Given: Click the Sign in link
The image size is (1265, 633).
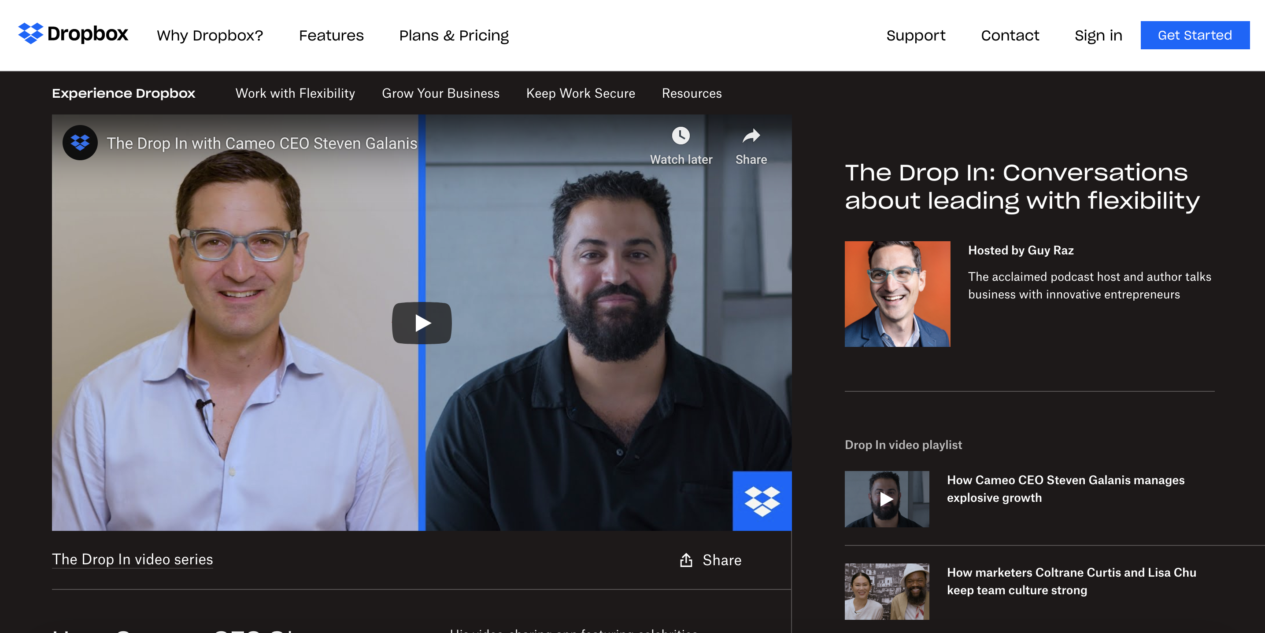Looking at the screenshot, I should pos(1098,35).
